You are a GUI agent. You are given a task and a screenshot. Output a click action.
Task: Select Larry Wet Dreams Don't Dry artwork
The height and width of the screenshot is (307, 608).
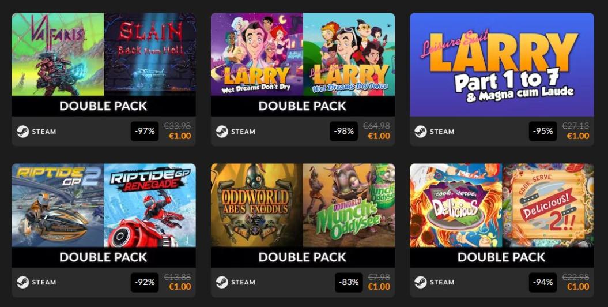click(256, 54)
